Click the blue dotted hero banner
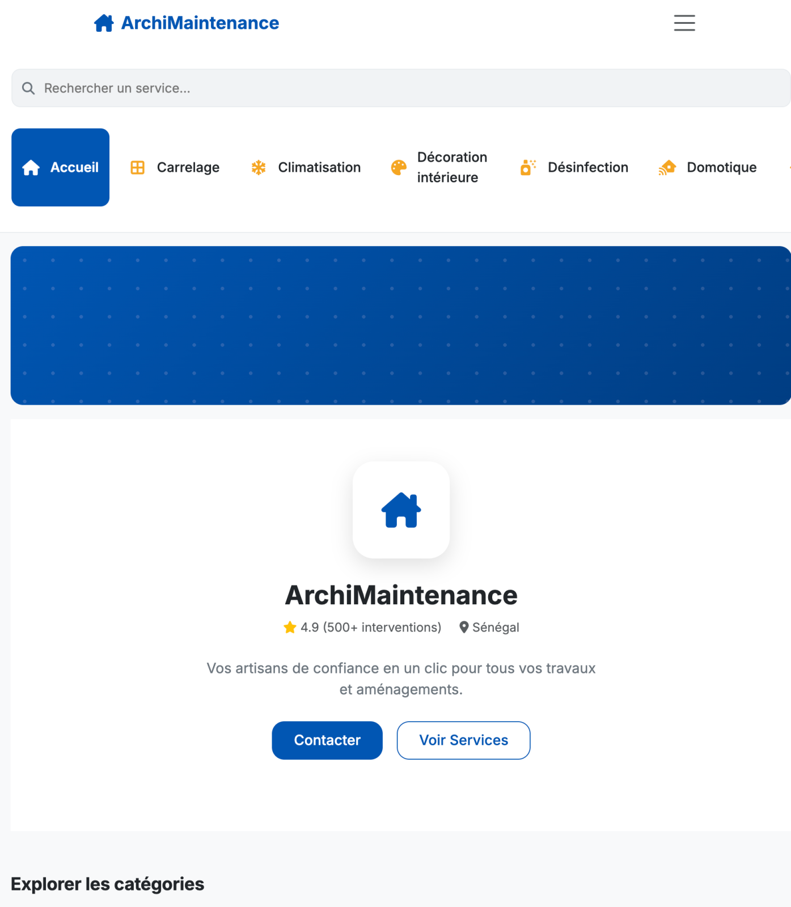 click(x=401, y=325)
